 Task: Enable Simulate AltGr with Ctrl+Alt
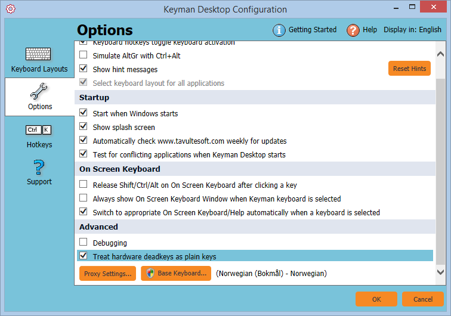84,55
